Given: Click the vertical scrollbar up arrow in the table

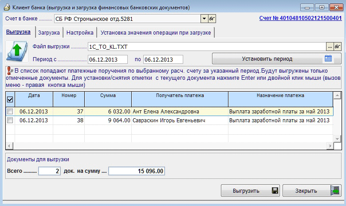Looking at the screenshot, I should click(x=337, y=95).
